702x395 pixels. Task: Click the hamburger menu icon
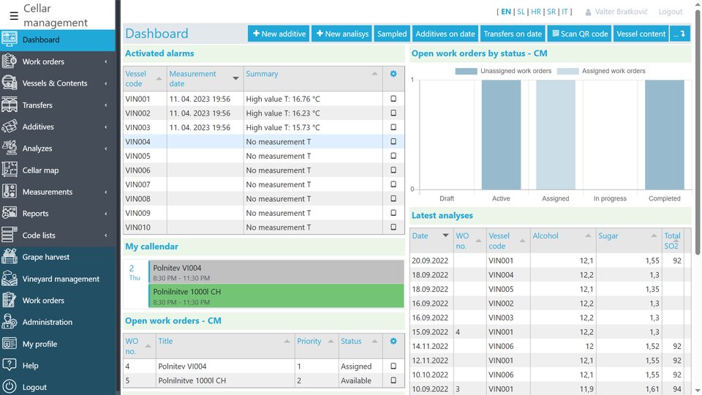pyautogui.click(x=14, y=15)
